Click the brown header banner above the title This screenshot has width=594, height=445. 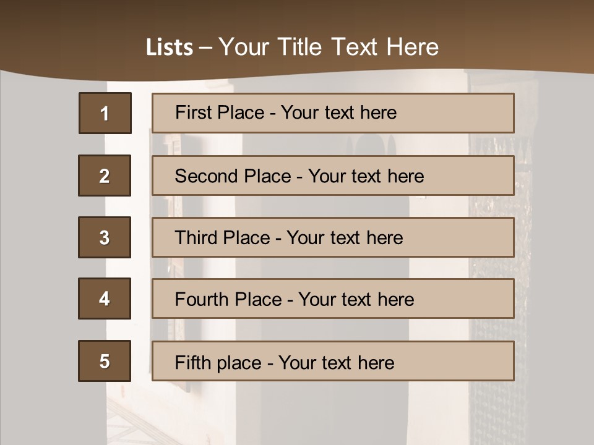click(x=297, y=15)
